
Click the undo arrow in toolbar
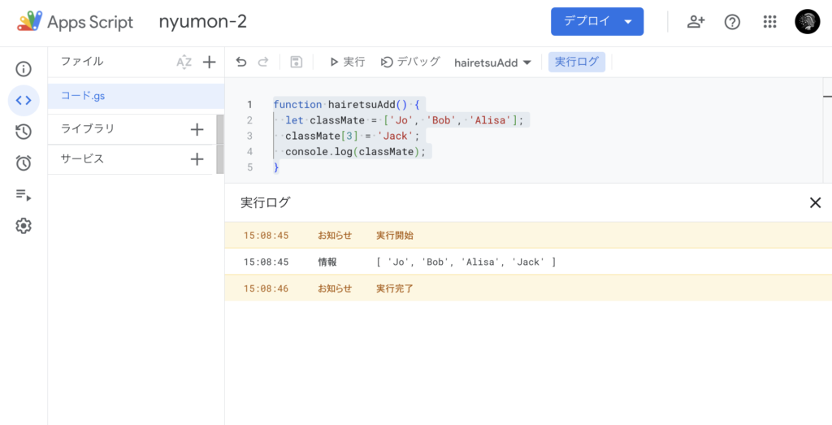[x=240, y=63]
